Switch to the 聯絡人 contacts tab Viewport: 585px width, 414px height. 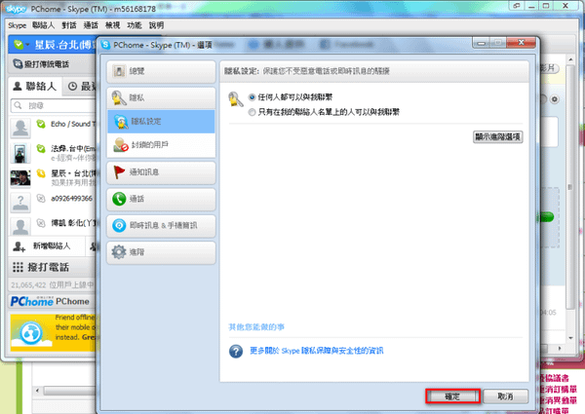click(x=35, y=87)
